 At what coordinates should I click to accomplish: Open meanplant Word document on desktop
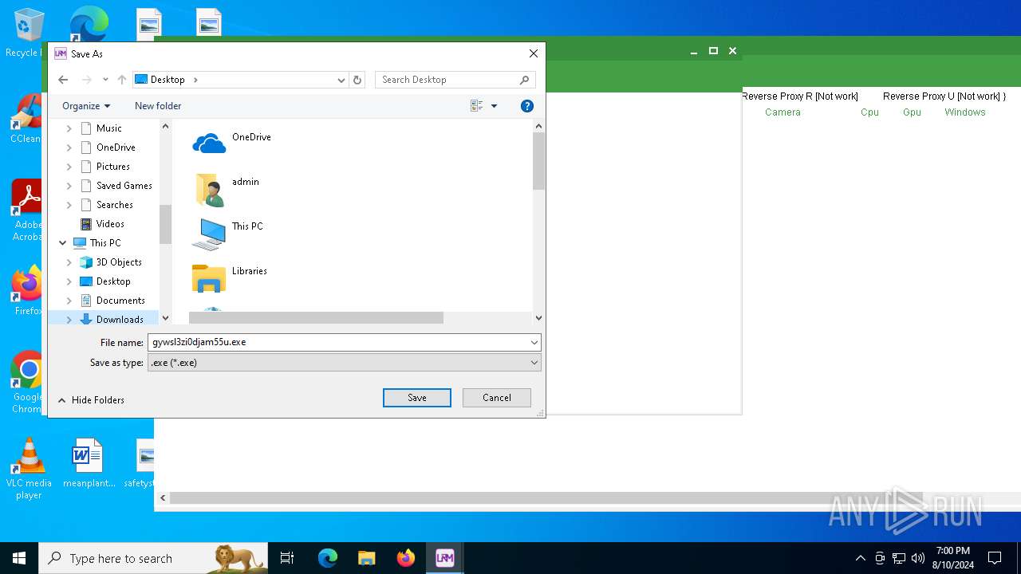pos(88,463)
